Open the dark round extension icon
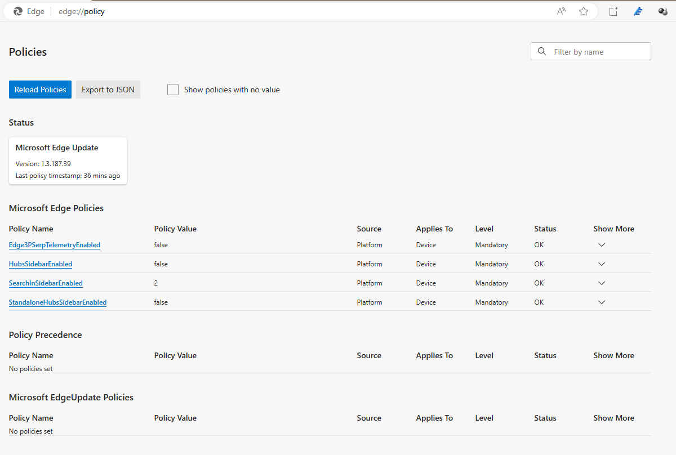 click(x=663, y=11)
